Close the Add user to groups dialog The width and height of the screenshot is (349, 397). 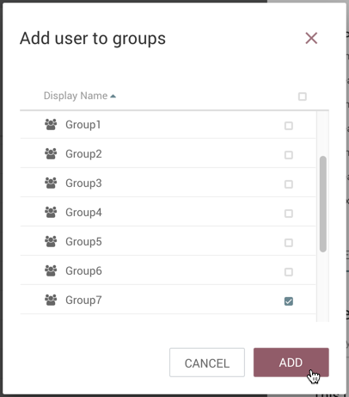point(311,38)
